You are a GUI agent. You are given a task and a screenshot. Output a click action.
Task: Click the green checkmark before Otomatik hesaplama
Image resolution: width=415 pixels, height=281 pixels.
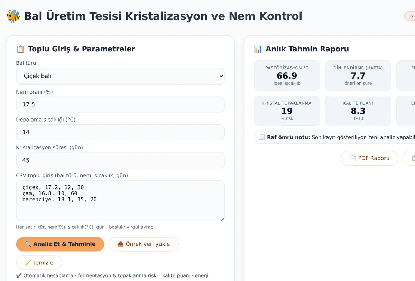(19, 276)
